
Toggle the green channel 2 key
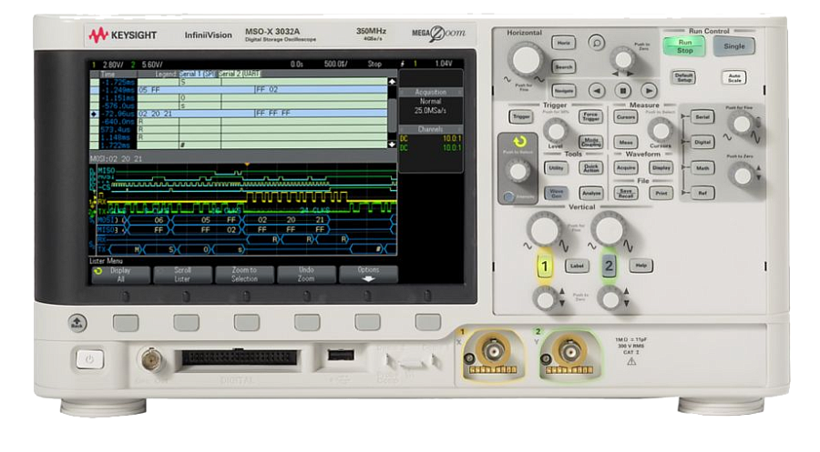click(x=609, y=266)
